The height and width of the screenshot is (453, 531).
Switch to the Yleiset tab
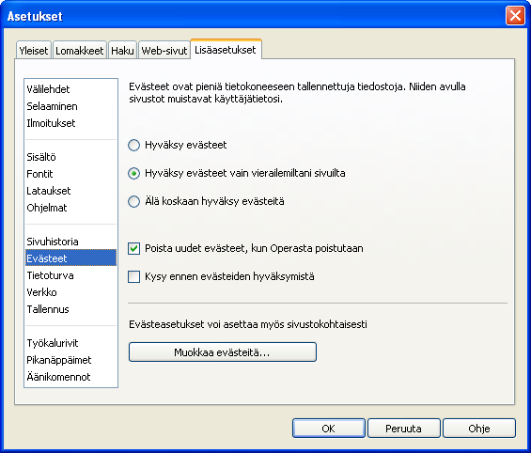pos(34,51)
